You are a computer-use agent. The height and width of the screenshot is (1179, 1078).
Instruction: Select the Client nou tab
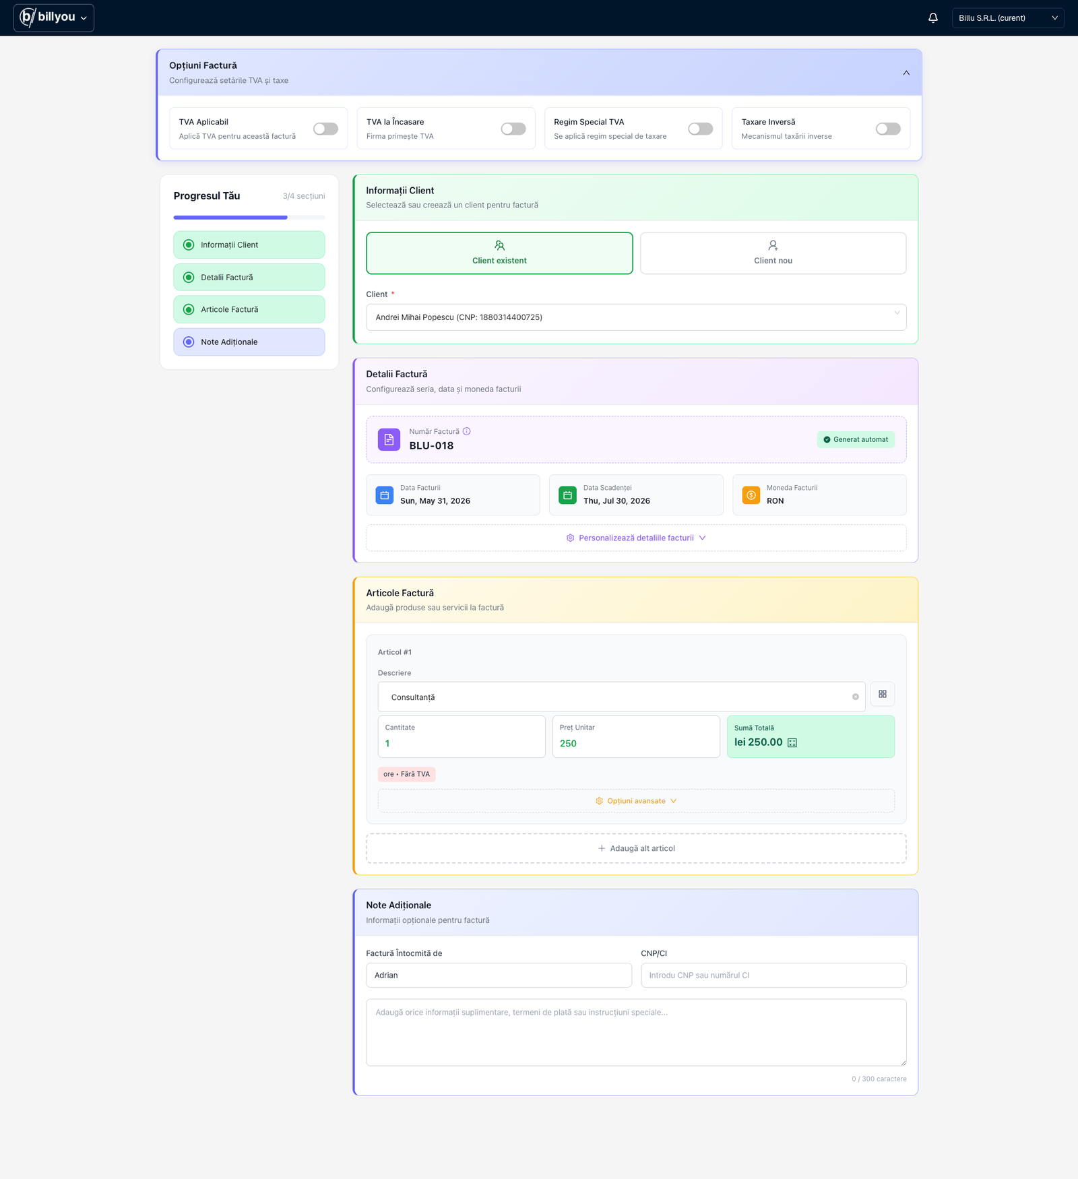coord(773,253)
